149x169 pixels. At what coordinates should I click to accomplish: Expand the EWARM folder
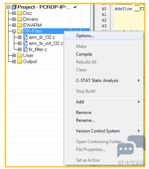14,25
